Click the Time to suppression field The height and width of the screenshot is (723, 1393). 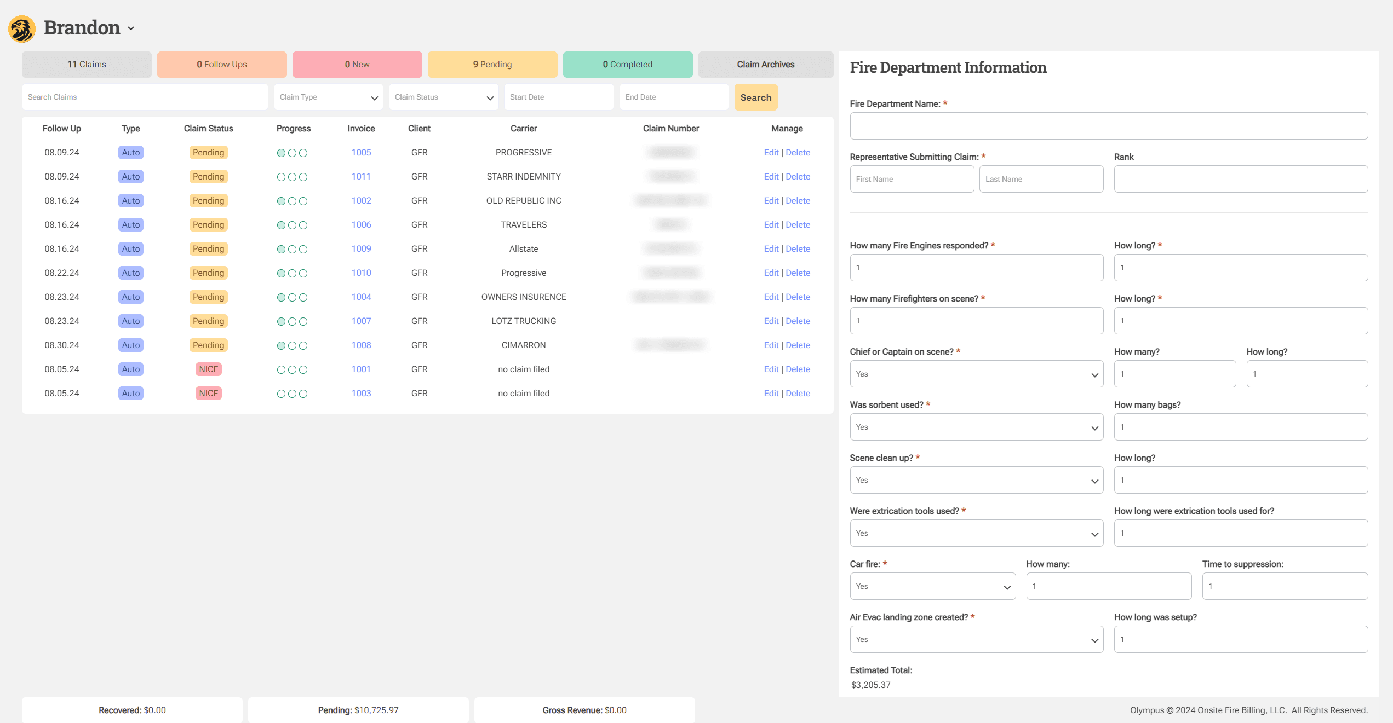[x=1285, y=586]
